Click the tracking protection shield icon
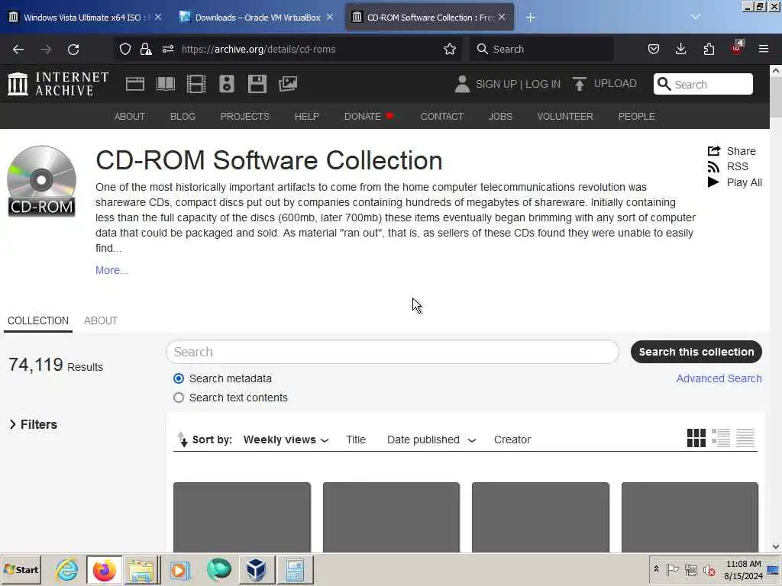Viewport: 782px width, 586px height. click(125, 49)
